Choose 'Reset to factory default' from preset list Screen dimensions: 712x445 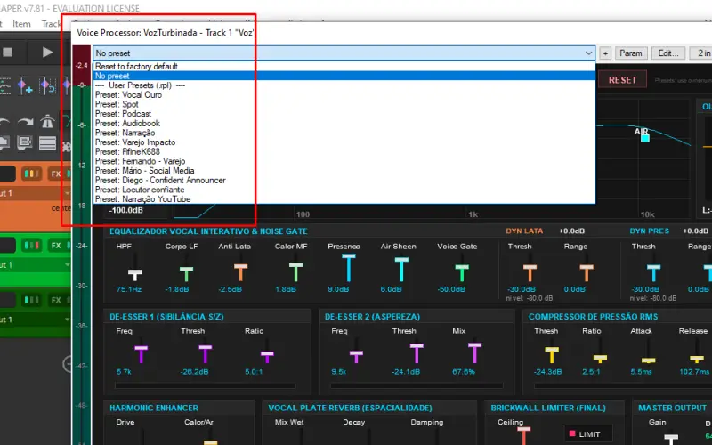coord(344,66)
